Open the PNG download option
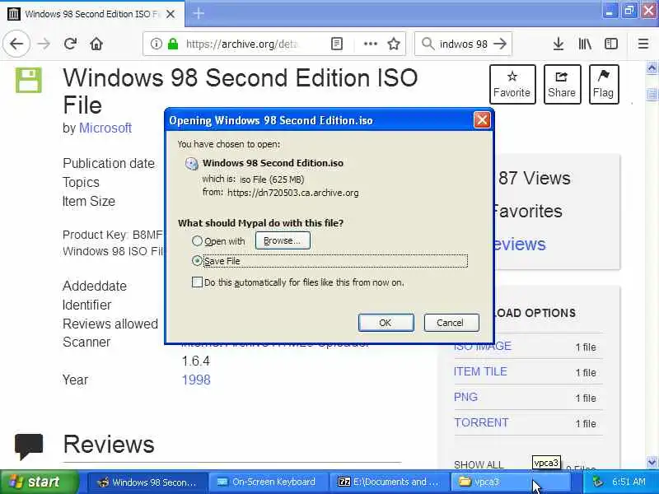 (x=465, y=397)
